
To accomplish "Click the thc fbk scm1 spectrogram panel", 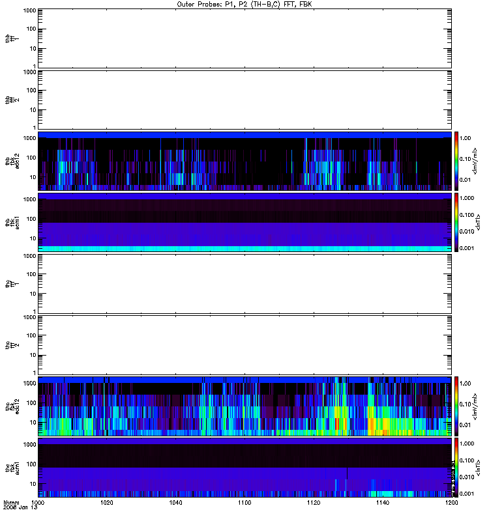I will coord(244,468).
